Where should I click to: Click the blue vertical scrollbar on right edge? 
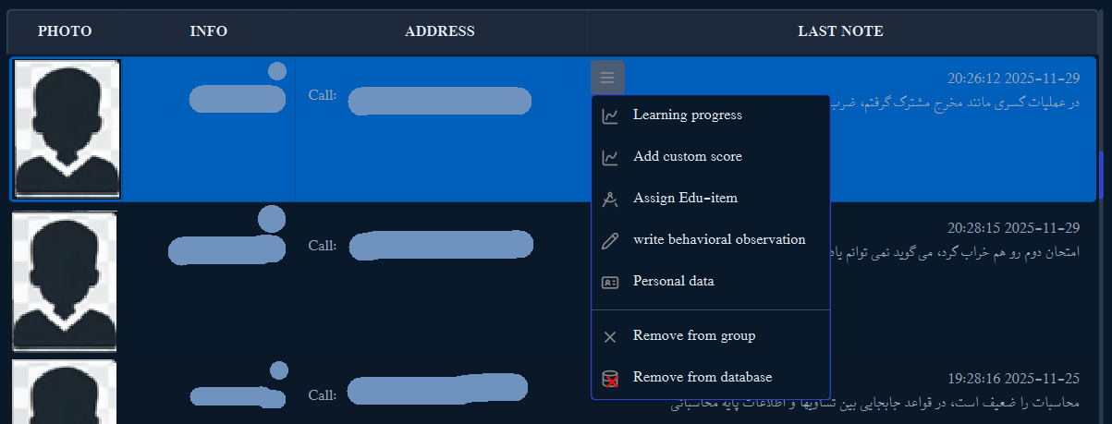click(1102, 176)
